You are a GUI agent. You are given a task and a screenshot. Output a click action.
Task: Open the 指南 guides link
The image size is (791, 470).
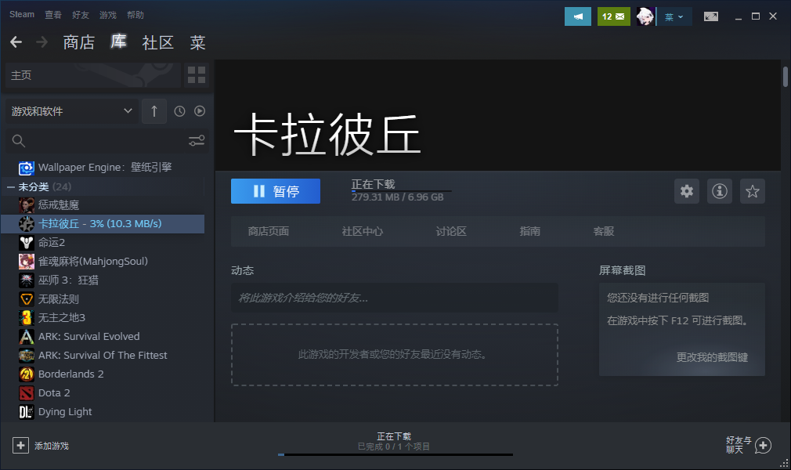coord(529,231)
